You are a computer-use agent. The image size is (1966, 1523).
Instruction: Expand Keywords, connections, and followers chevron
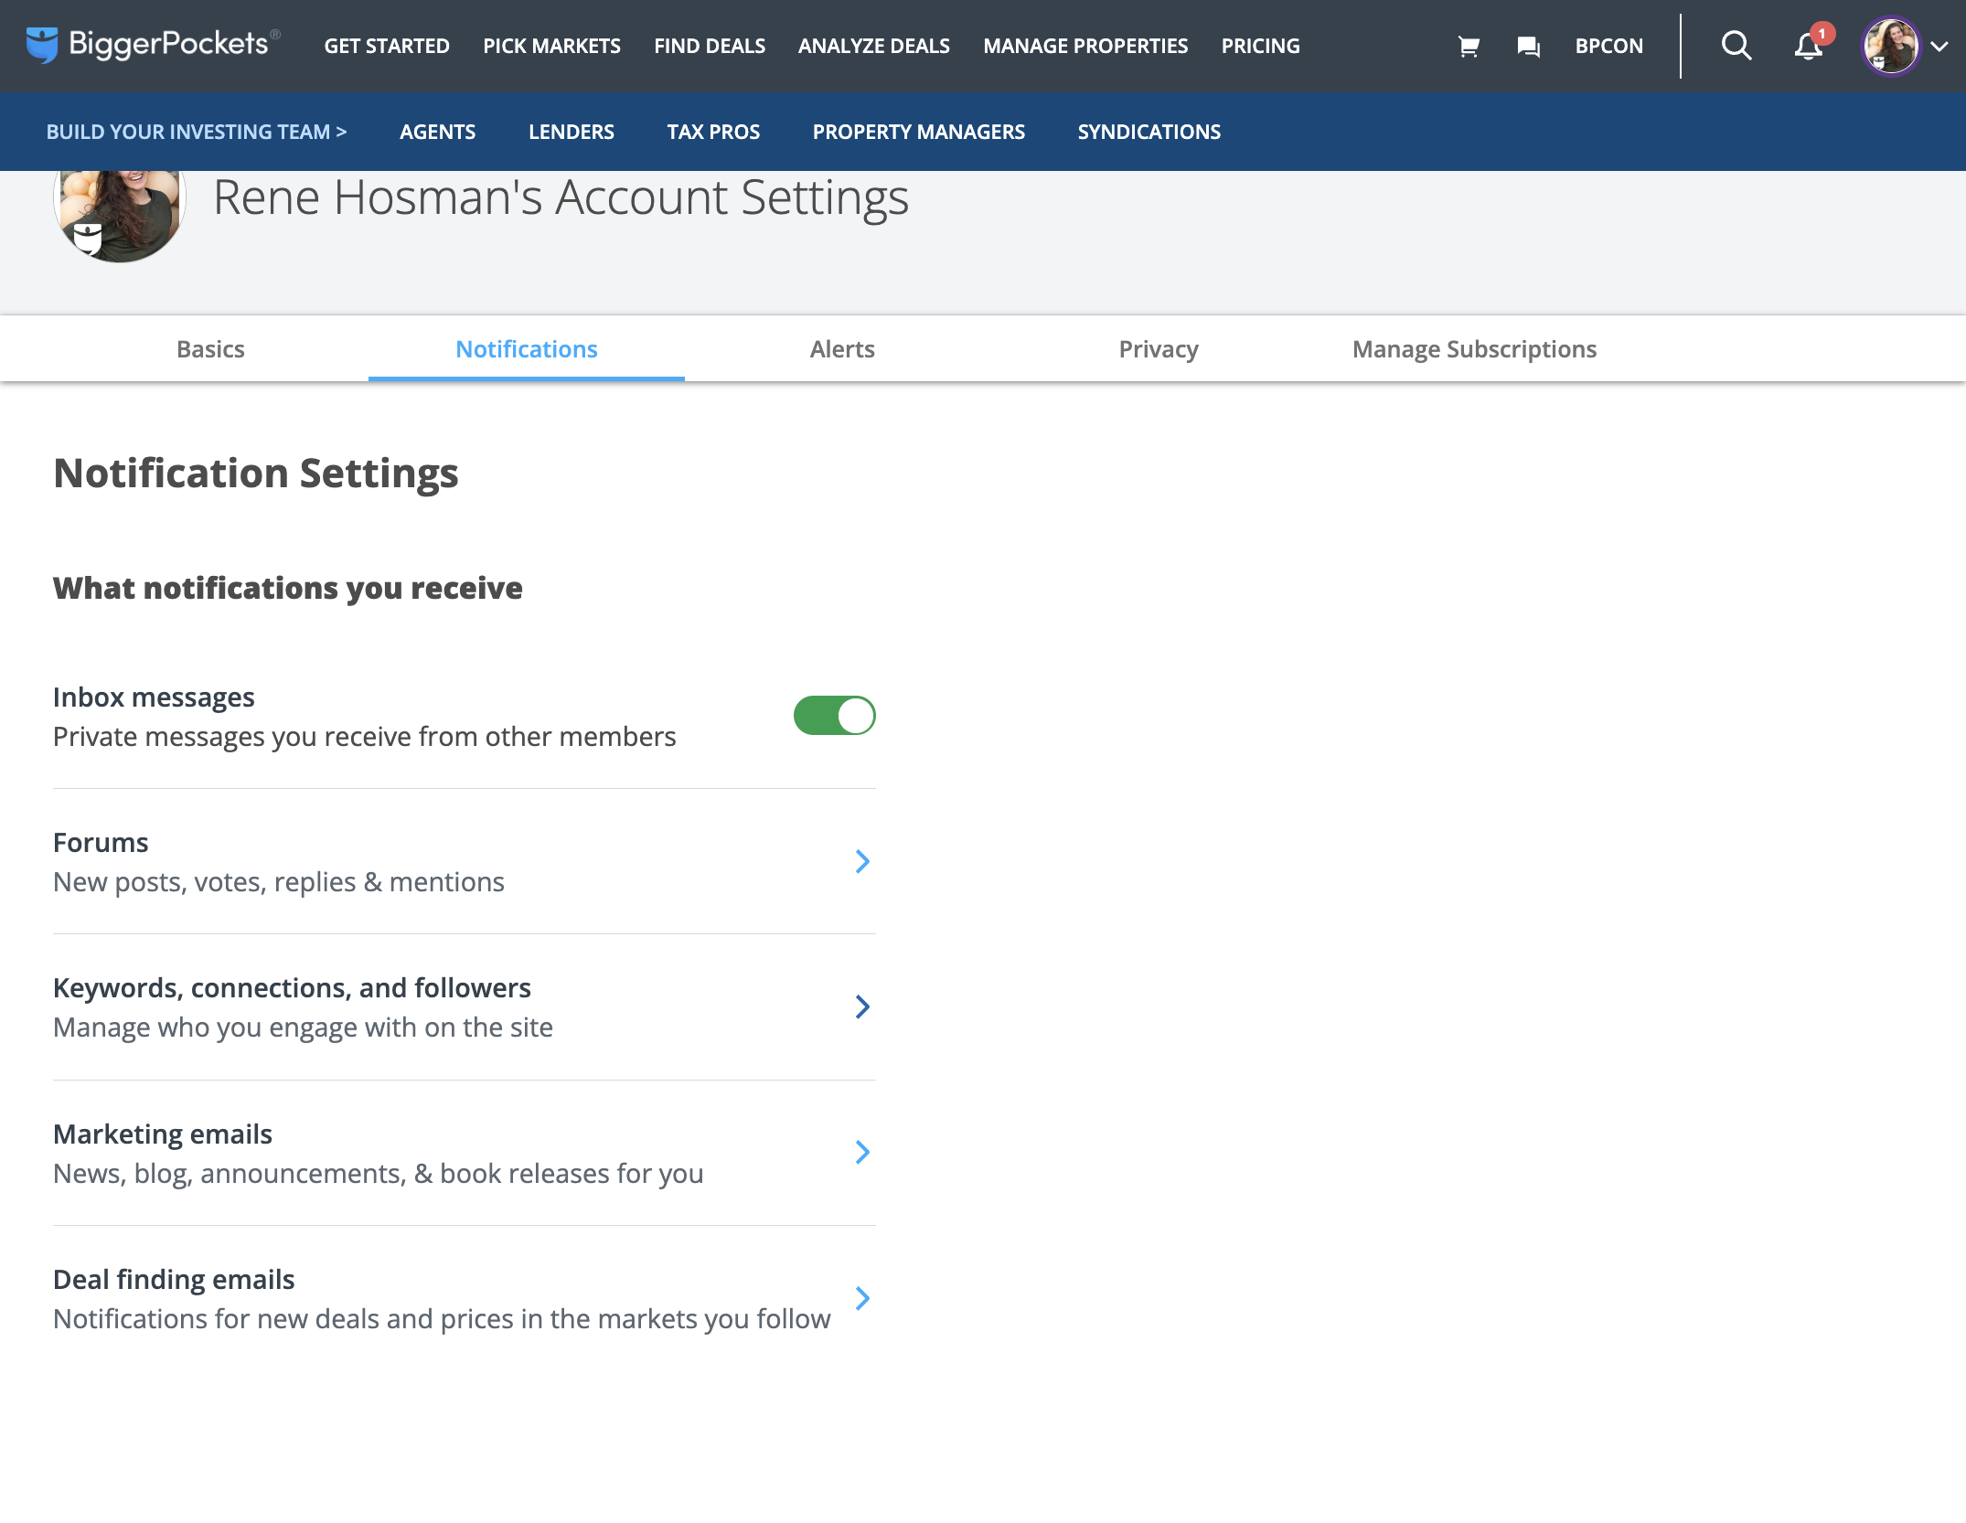862,1006
